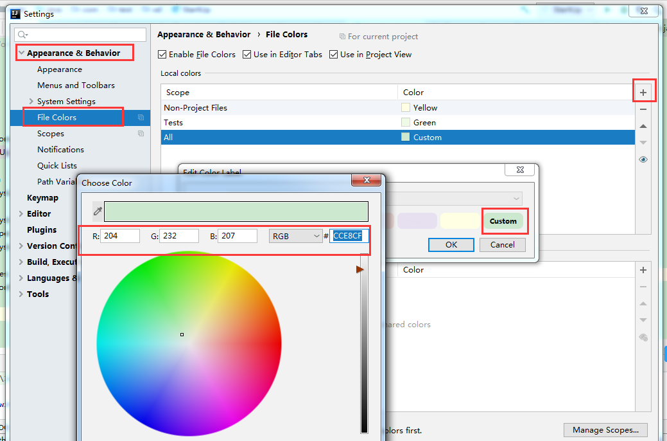Remove selected color using the minus icon
Screen dimensions: 667x441
[643, 109]
